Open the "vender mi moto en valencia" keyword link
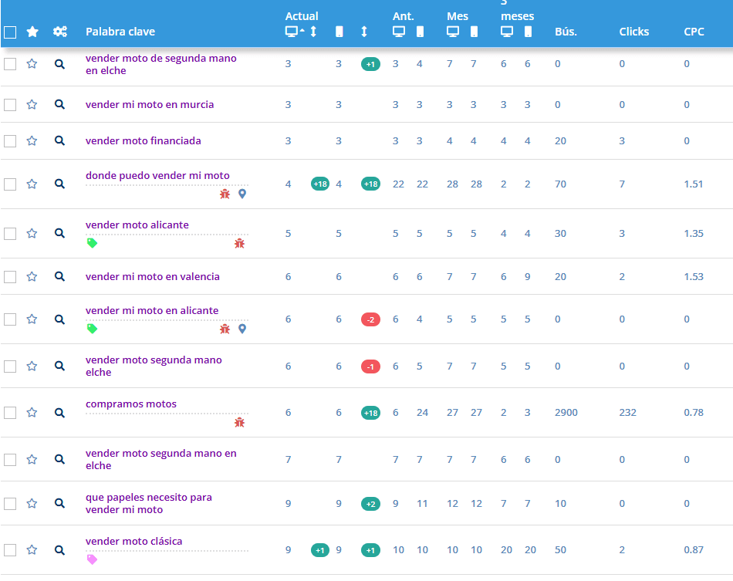This screenshot has height=581, width=733. coord(152,276)
